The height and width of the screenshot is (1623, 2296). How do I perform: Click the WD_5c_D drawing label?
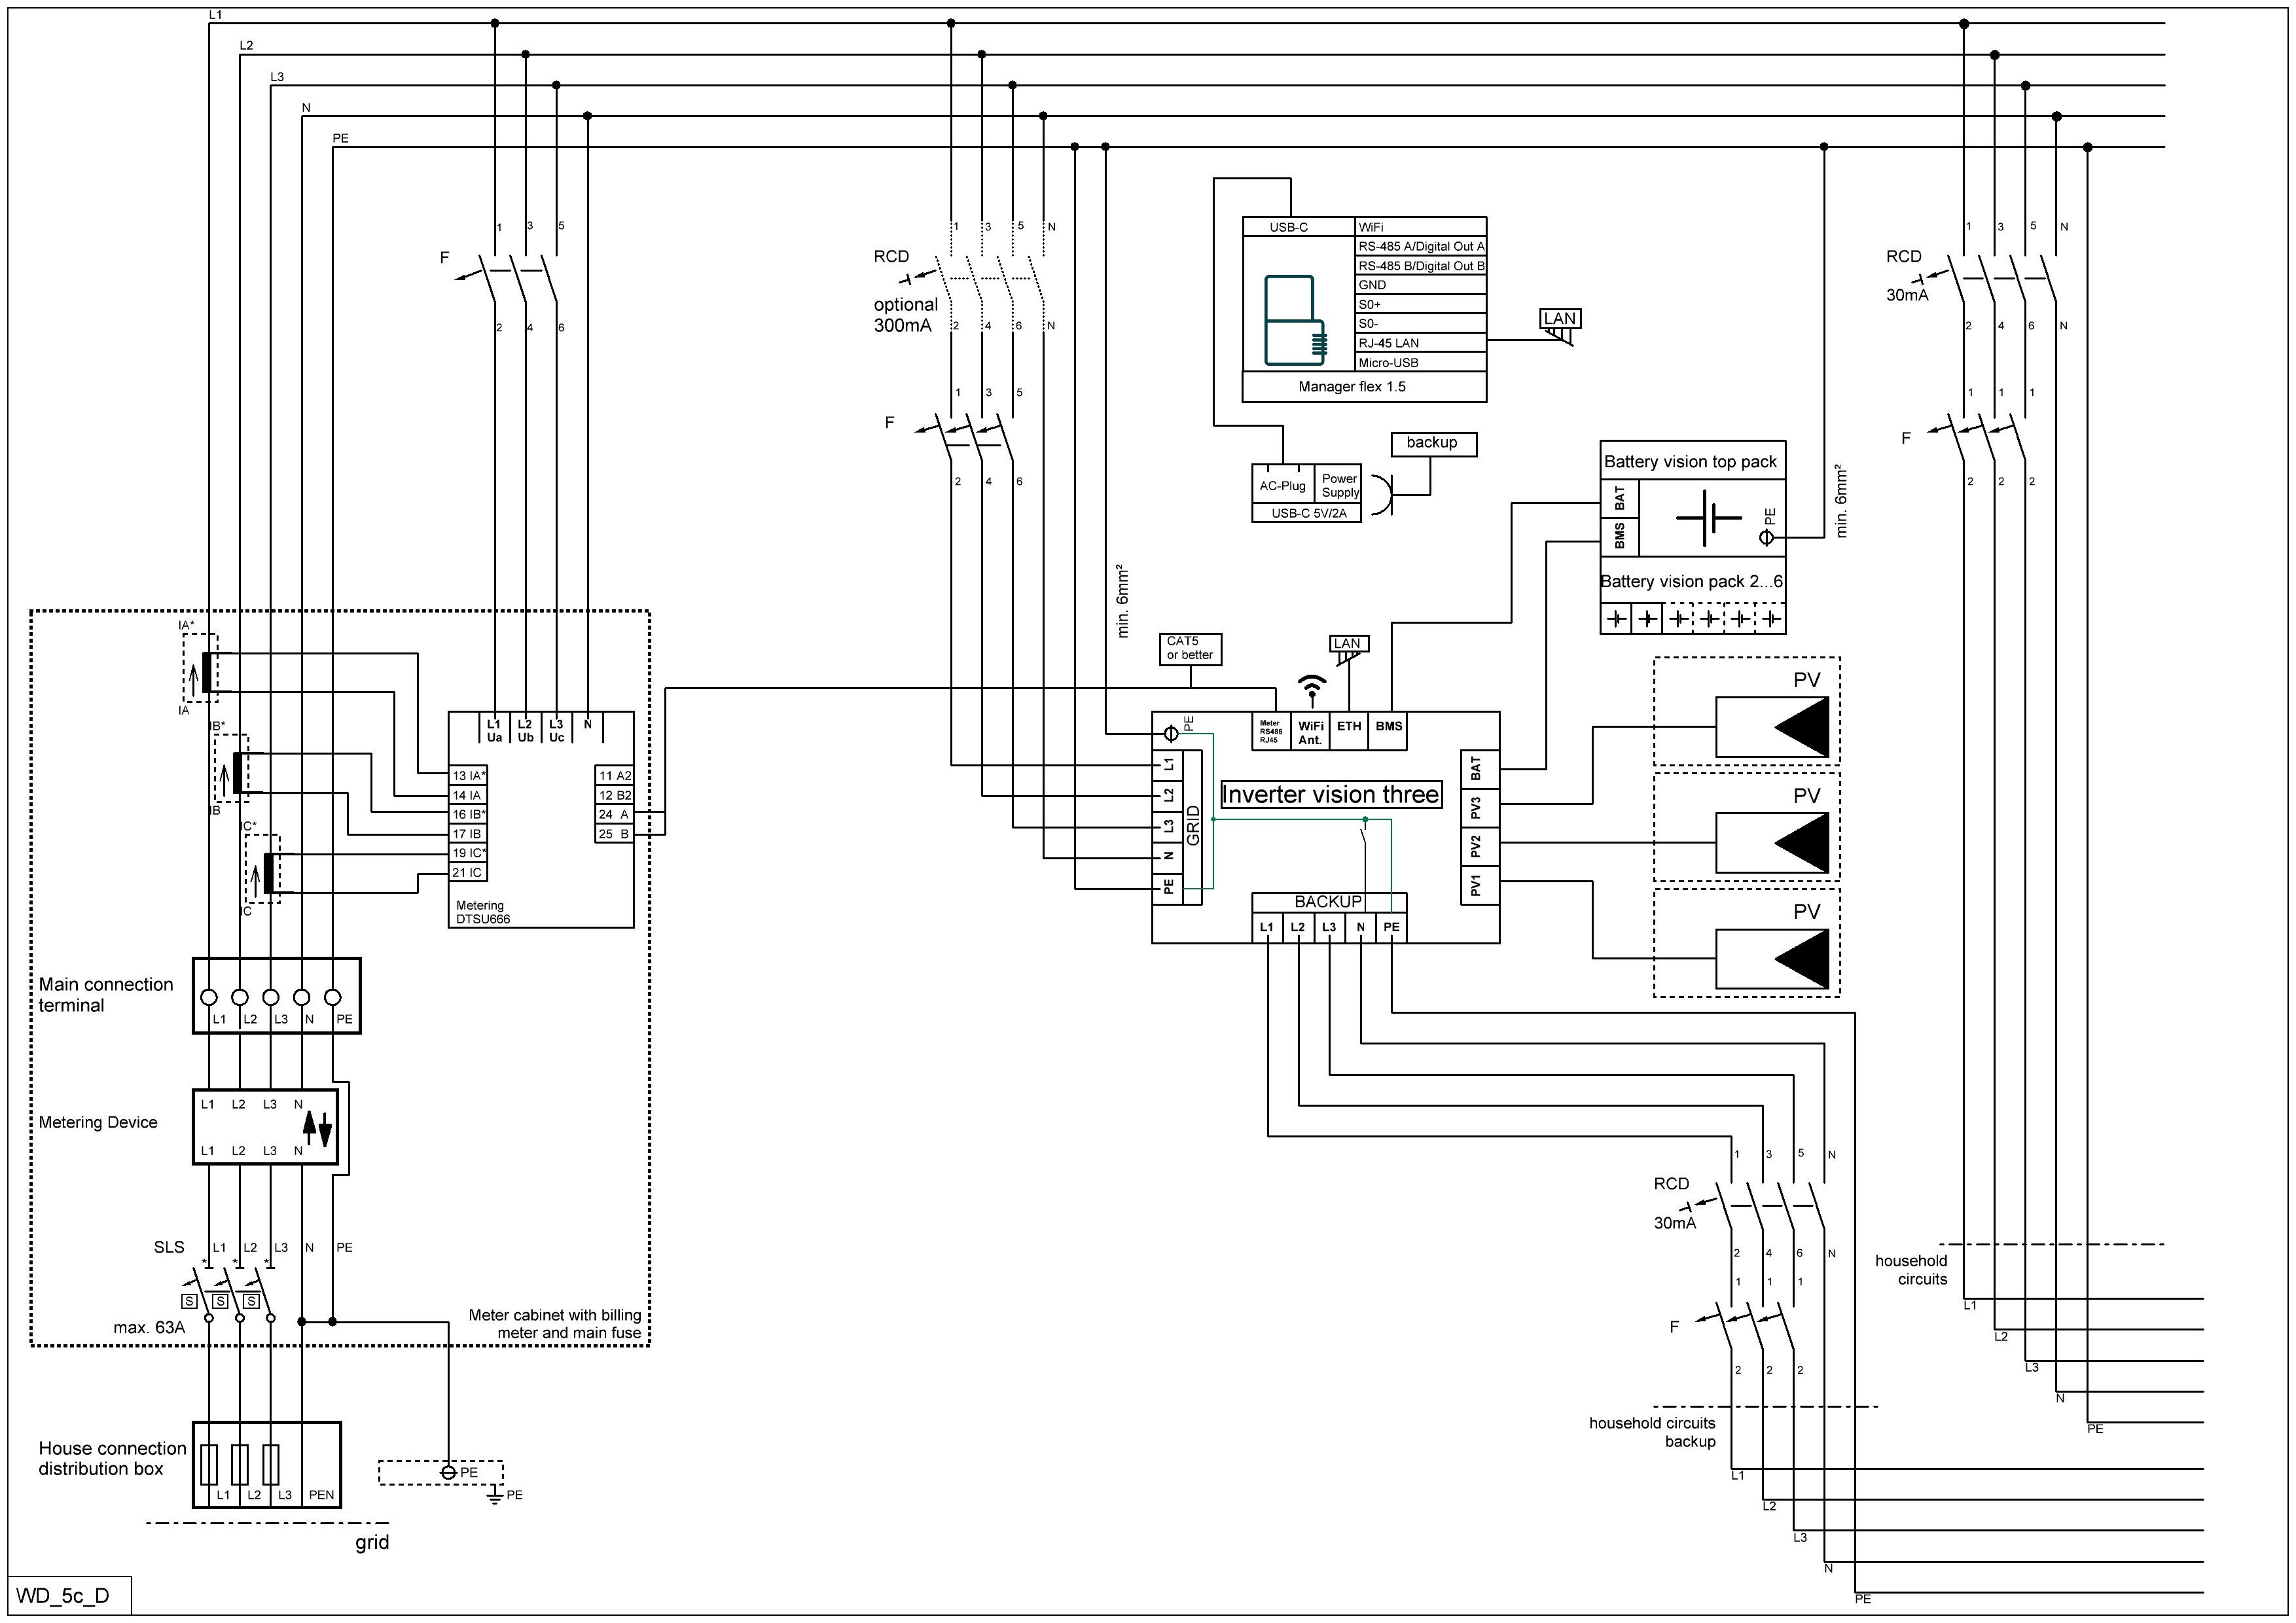63,1595
